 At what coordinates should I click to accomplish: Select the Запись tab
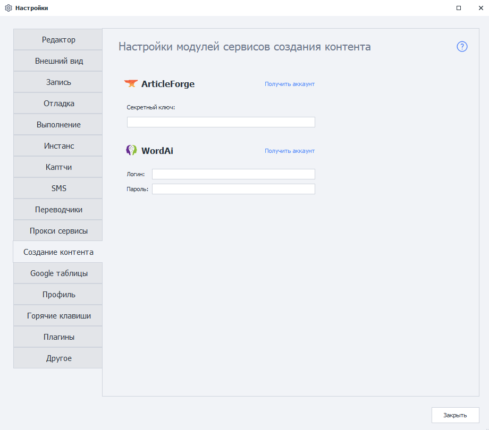point(58,82)
